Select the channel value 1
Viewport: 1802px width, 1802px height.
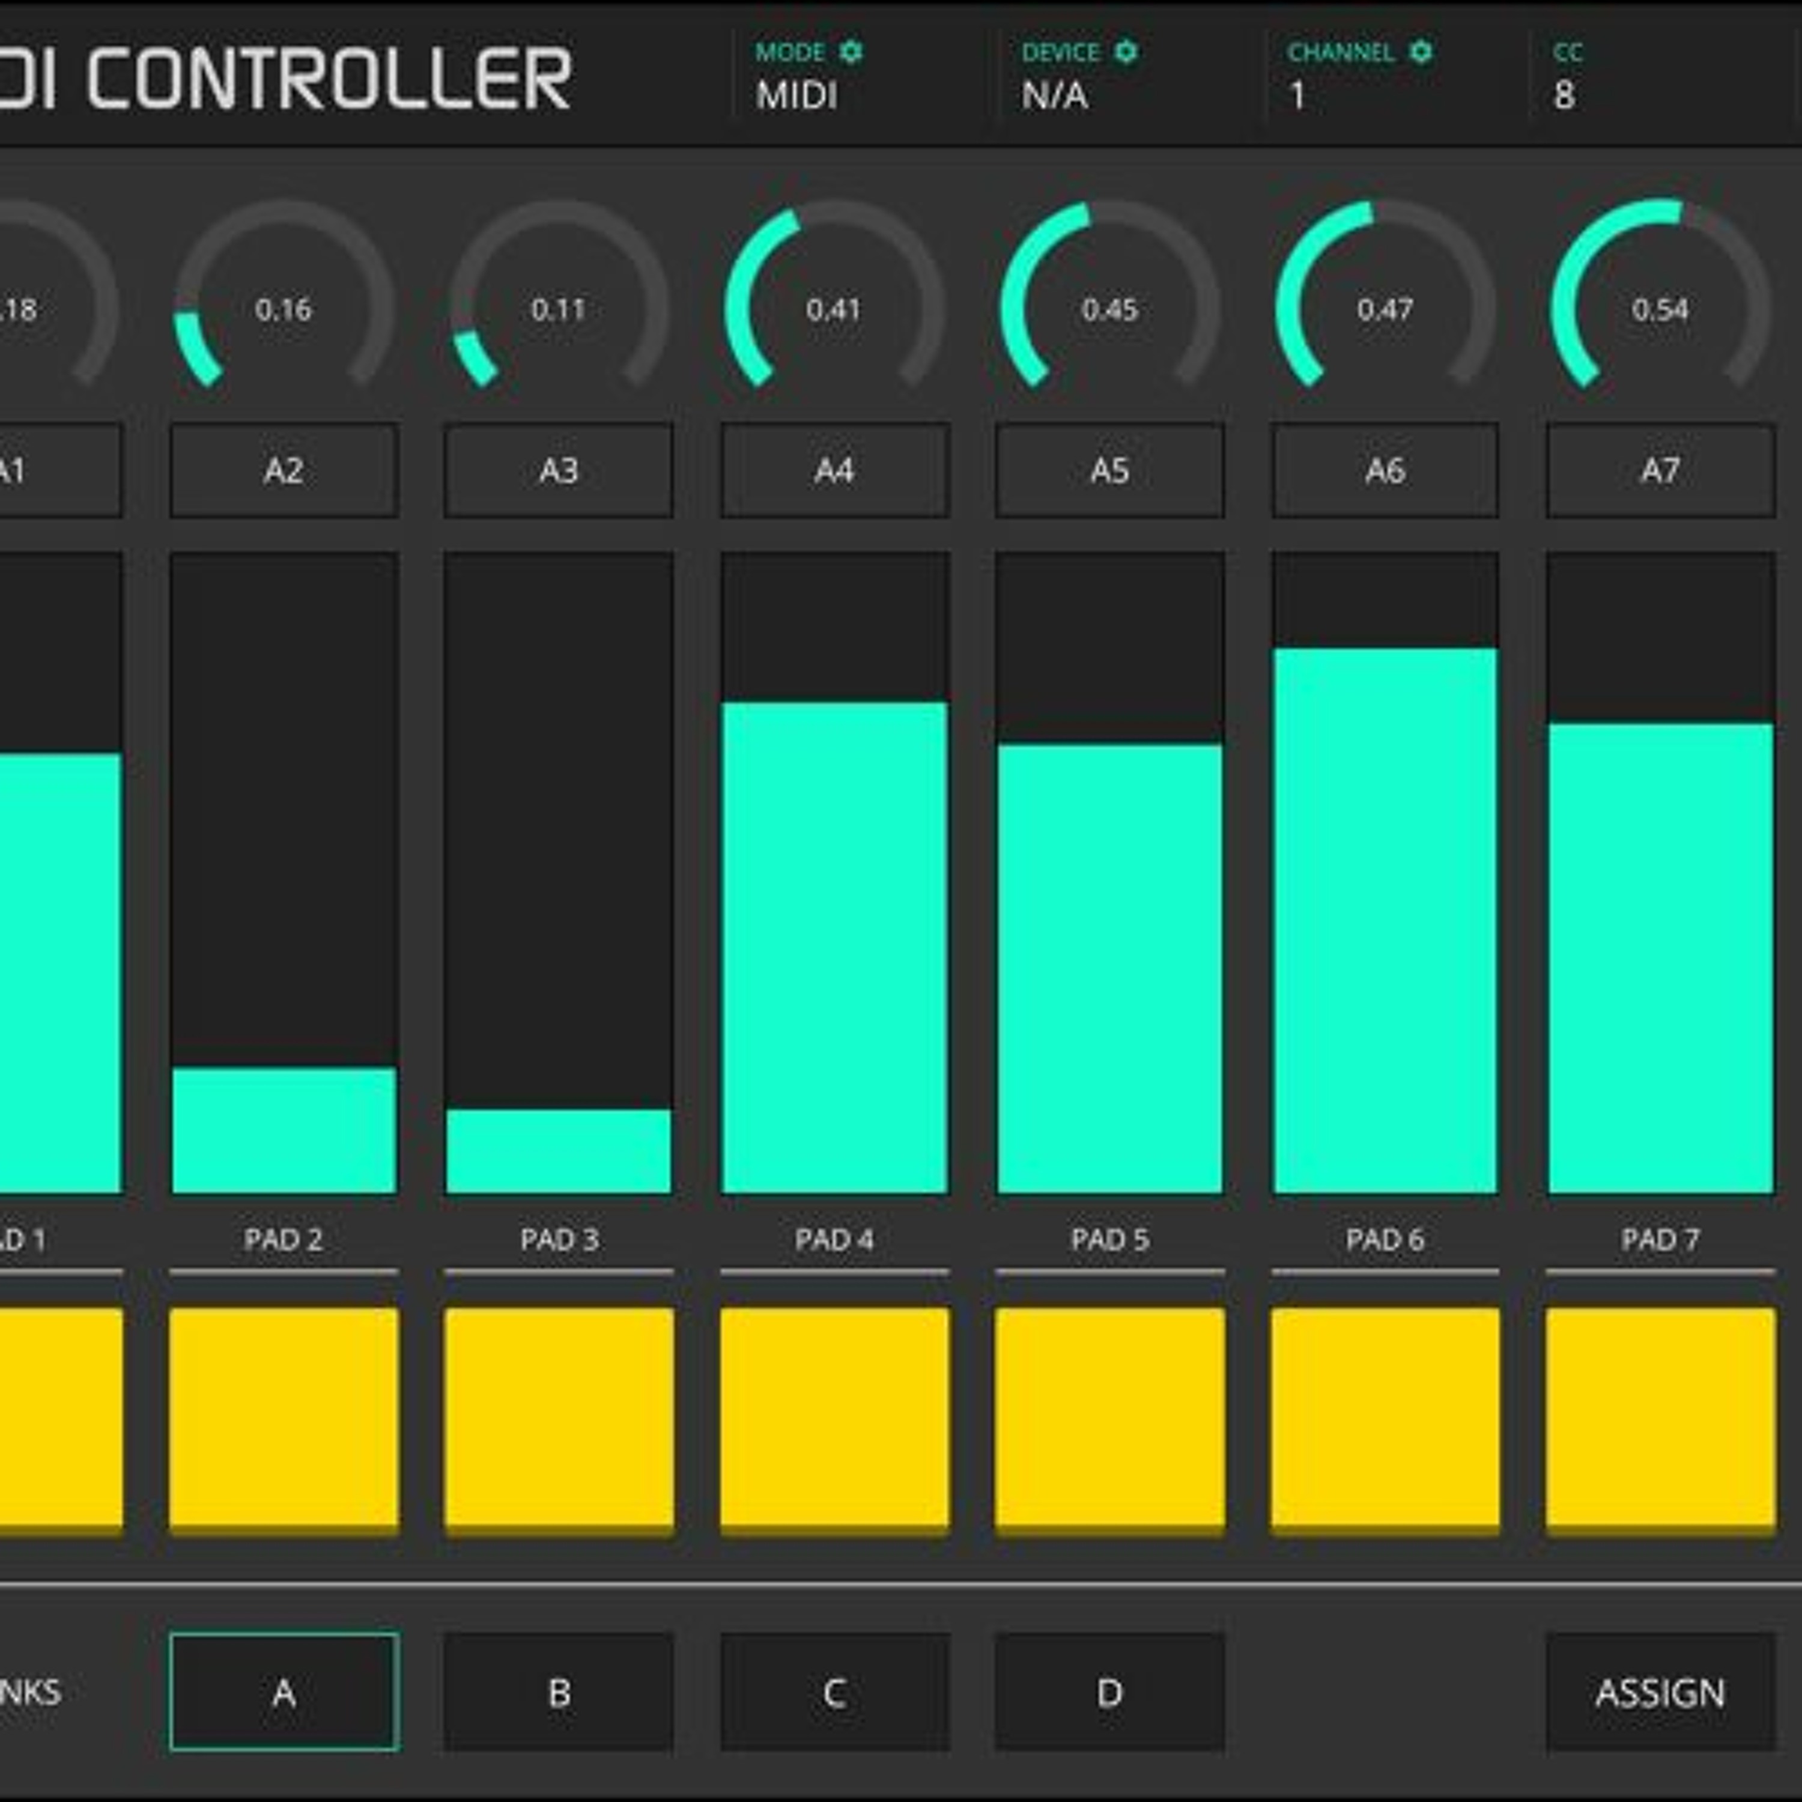(x=1297, y=95)
